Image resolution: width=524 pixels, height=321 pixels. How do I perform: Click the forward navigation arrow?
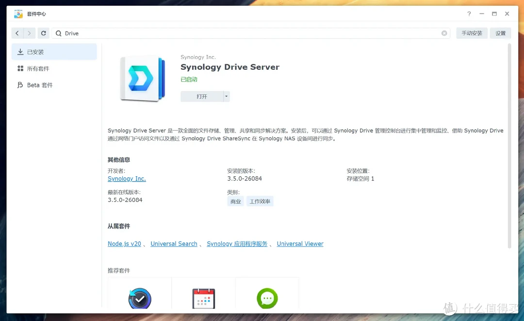(x=30, y=33)
